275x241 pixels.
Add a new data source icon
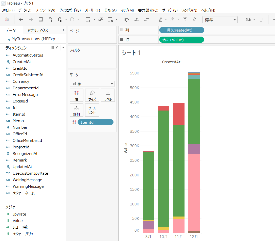click(50, 19)
